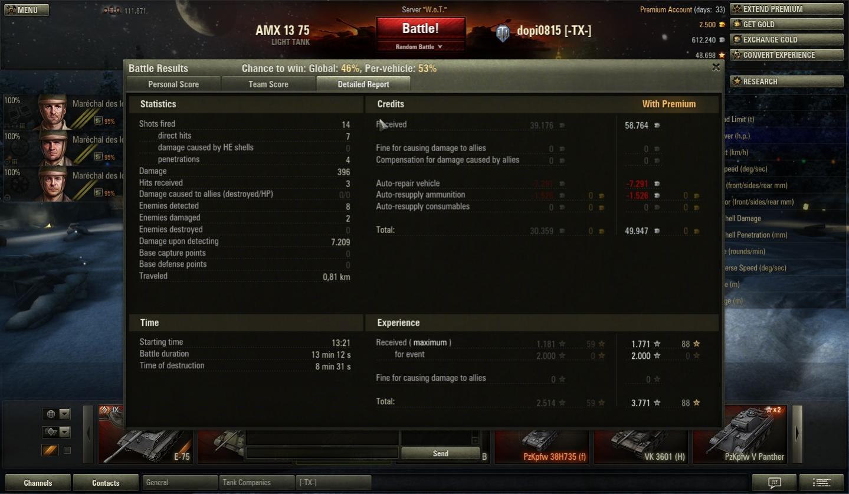Click the World of Tanks clan emblem
The image size is (849, 494).
click(503, 33)
